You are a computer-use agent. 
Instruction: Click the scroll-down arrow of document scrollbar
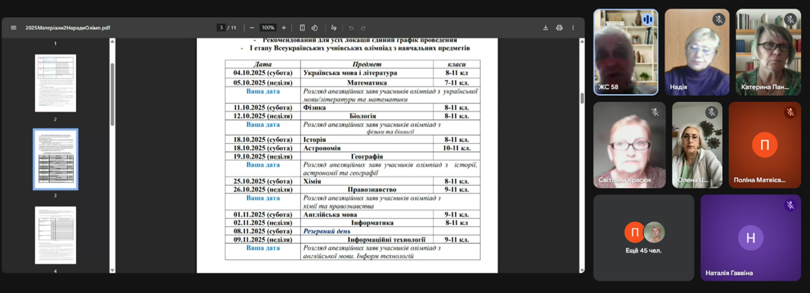coord(582,270)
